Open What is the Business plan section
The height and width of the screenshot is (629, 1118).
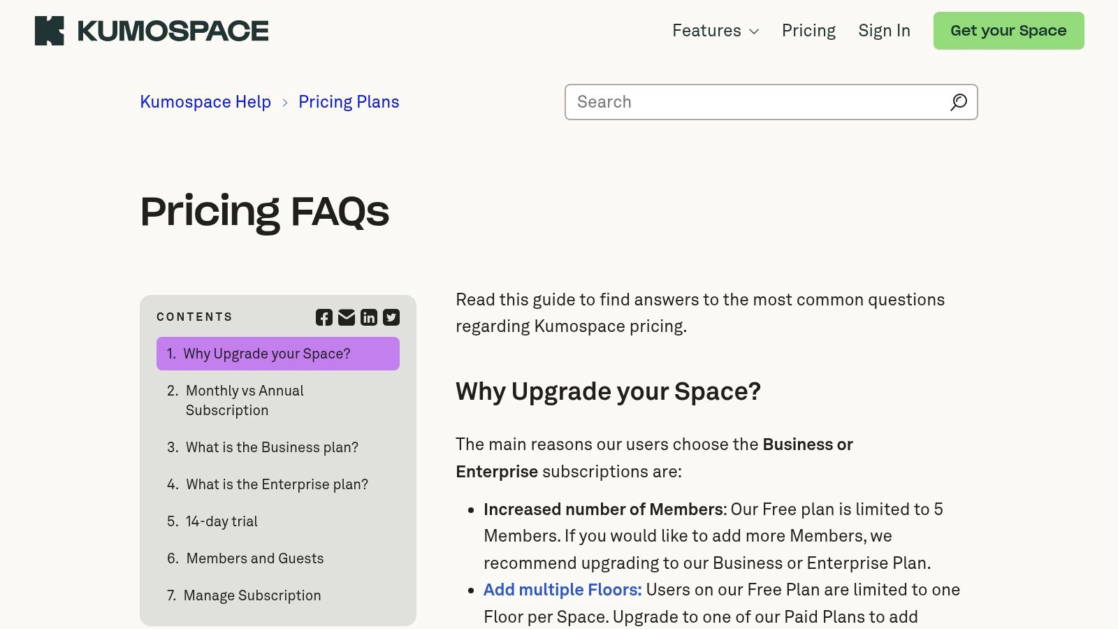pos(272,447)
